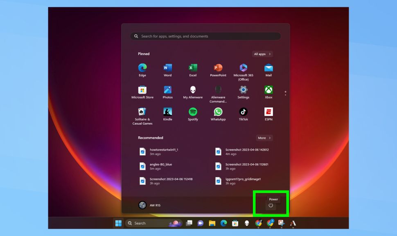Open the TikTok app

243,114
